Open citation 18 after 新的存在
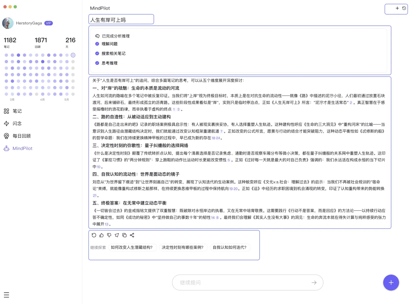The width and height of the screenshot is (414, 304). [213, 138]
